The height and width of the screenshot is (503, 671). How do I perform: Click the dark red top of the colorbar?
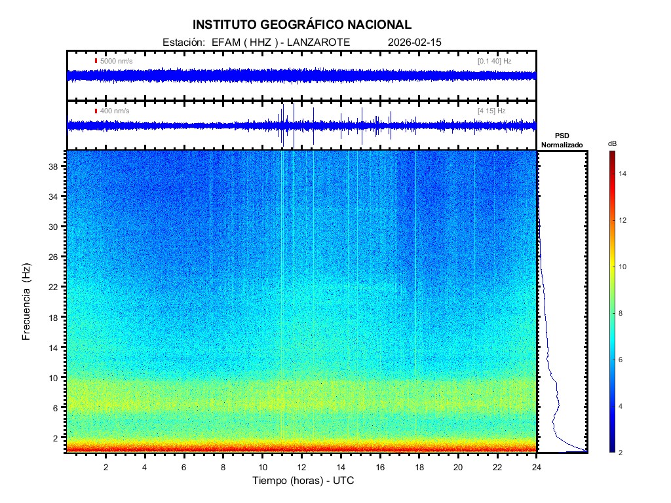coord(611,153)
